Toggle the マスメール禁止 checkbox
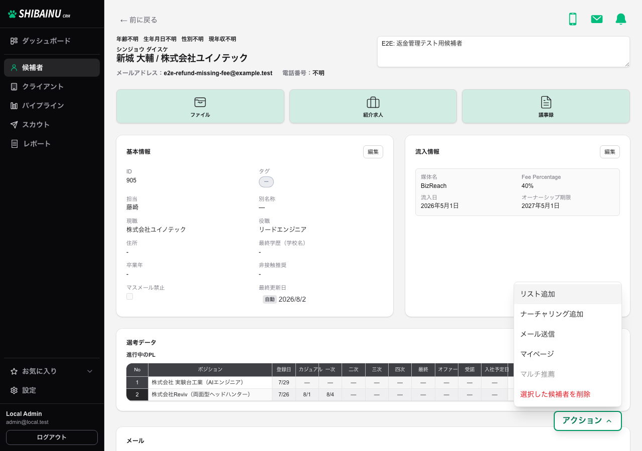Image resolution: width=642 pixels, height=451 pixels. 129,297
